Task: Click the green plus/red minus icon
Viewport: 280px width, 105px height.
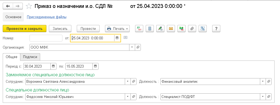Action: (x=182, y=28)
